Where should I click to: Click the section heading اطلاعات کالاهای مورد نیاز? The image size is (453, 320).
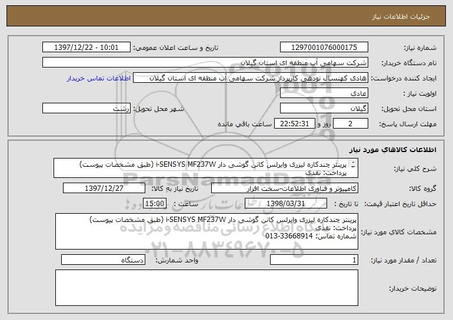point(392,149)
